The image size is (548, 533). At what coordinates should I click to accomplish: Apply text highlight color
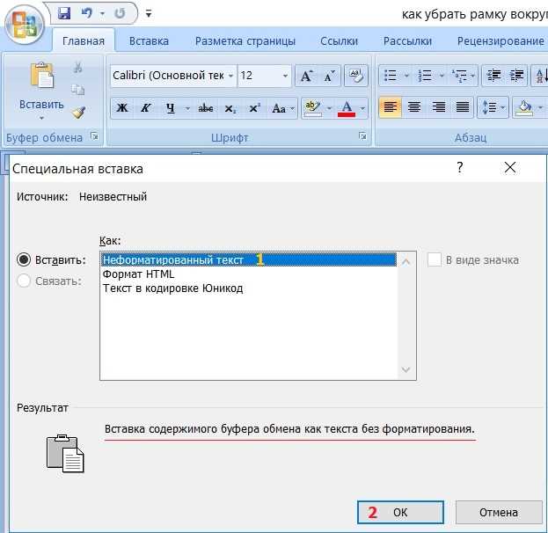click(313, 108)
